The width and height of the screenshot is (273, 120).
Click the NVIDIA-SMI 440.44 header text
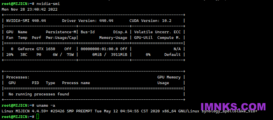[x=26, y=21]
